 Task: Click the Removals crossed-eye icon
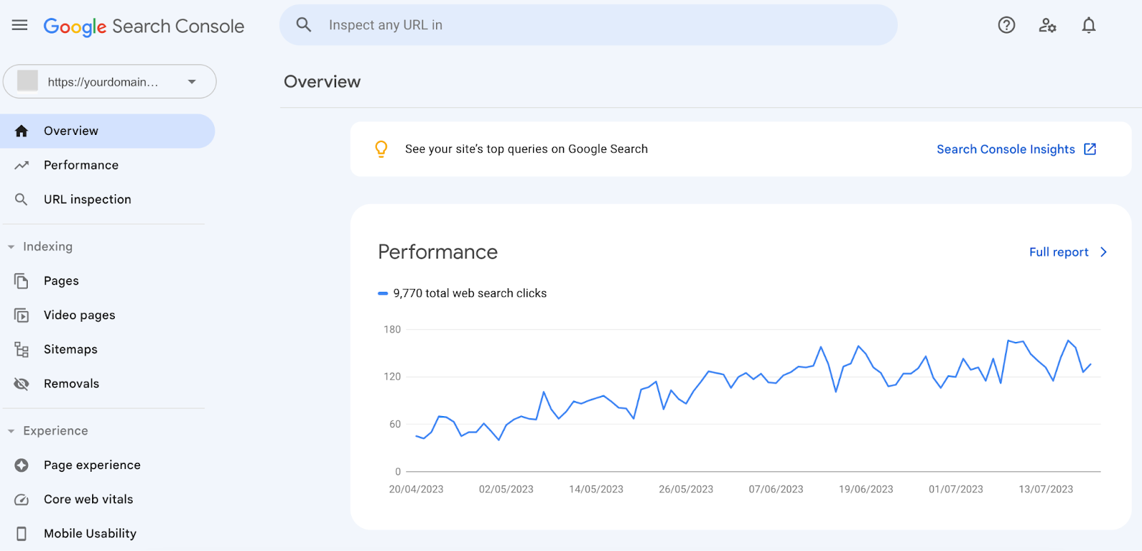pos(21,384)
